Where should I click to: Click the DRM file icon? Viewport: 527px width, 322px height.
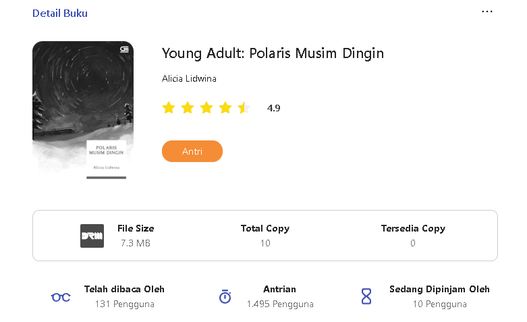click(x=92, y=236)
